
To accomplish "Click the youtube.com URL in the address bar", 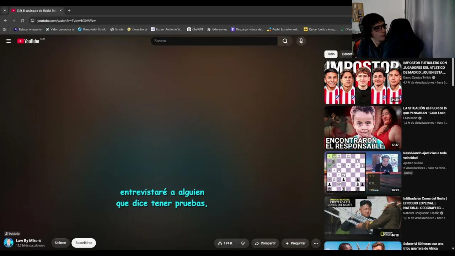I will pos(66,21).
